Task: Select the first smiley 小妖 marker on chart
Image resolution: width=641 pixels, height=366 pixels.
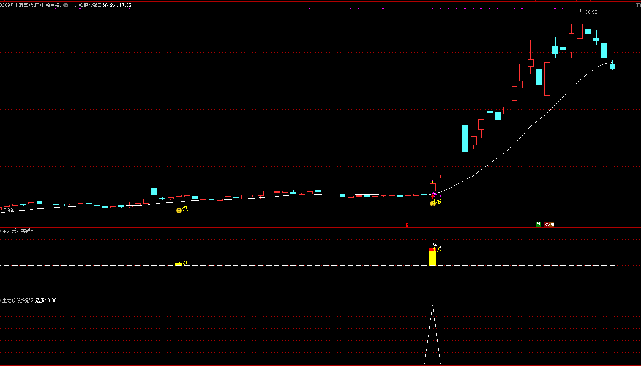Action: pyautogui.click(x=179, y=210)
